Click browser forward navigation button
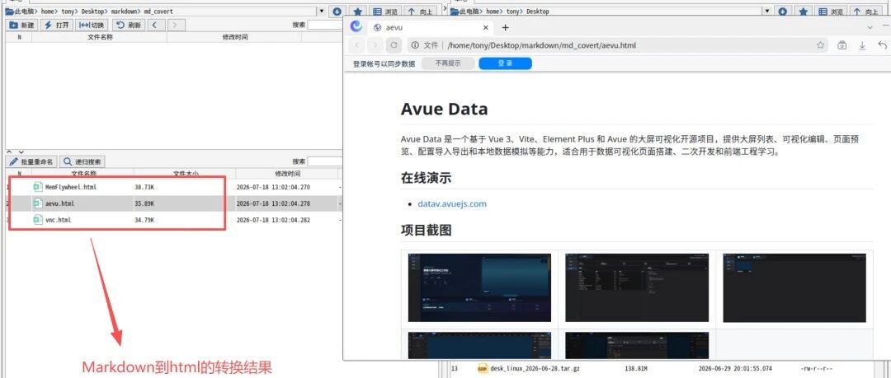 (375, 45)
